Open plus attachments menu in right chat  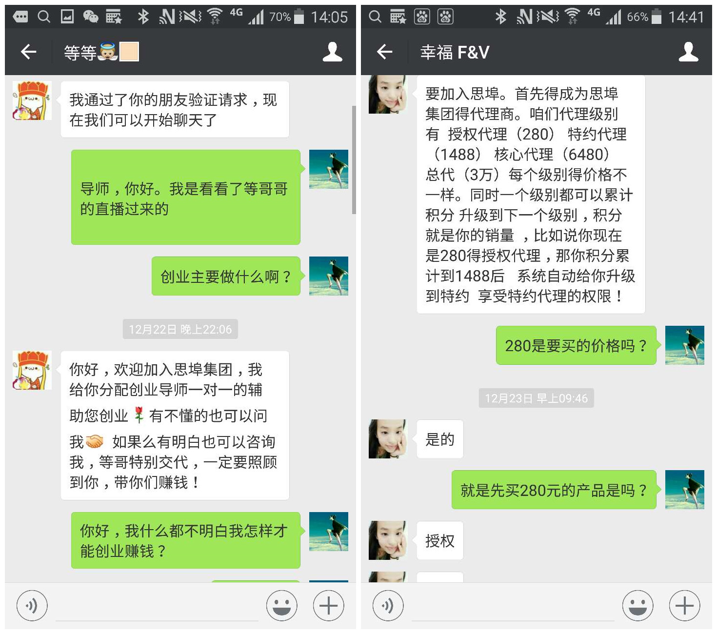point(684,606)
